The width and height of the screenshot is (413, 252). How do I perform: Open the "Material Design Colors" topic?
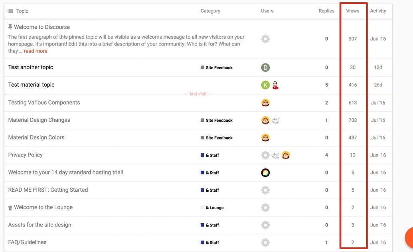36,137
